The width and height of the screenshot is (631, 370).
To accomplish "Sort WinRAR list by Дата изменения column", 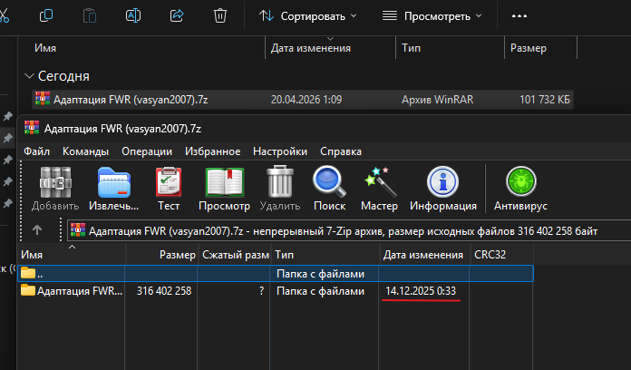I will tap(424, 255).
